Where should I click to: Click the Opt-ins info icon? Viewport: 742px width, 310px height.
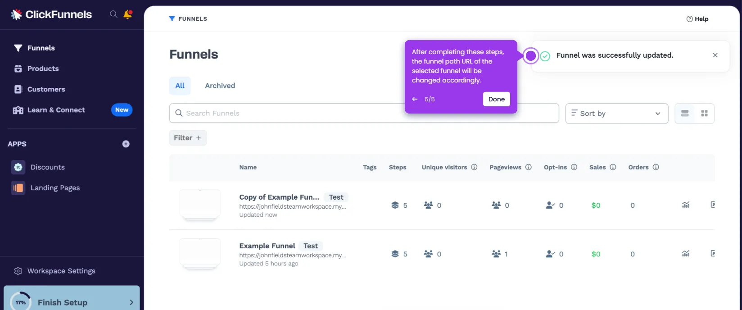click(x=574, y=167)
